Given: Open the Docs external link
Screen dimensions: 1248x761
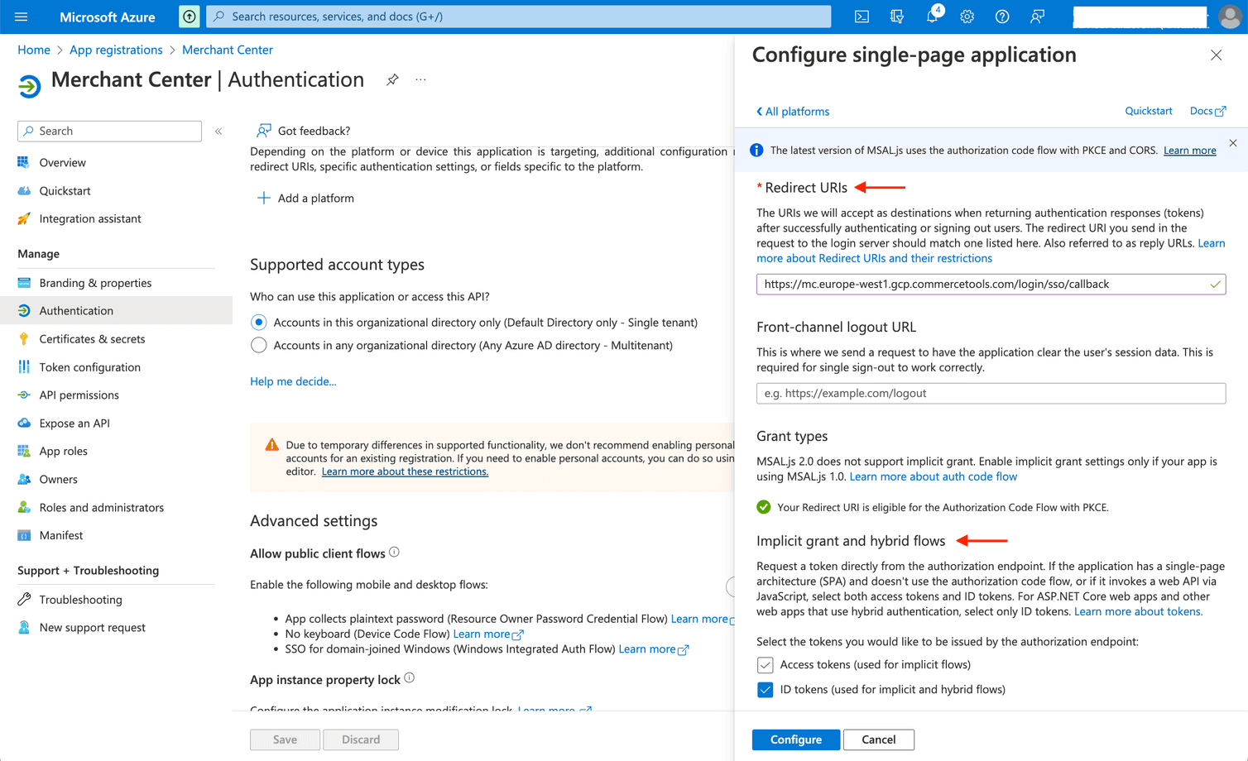Looking at the screenshot, I should click(x=1207, y=111).
